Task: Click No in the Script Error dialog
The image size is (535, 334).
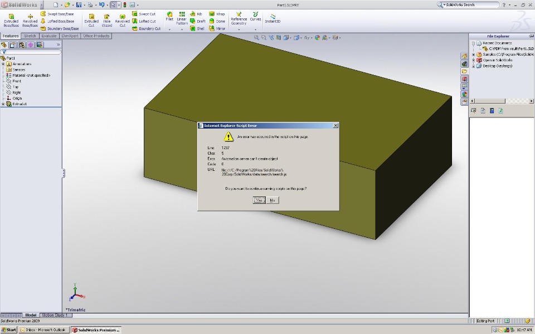Action: (x=273, y=200)
